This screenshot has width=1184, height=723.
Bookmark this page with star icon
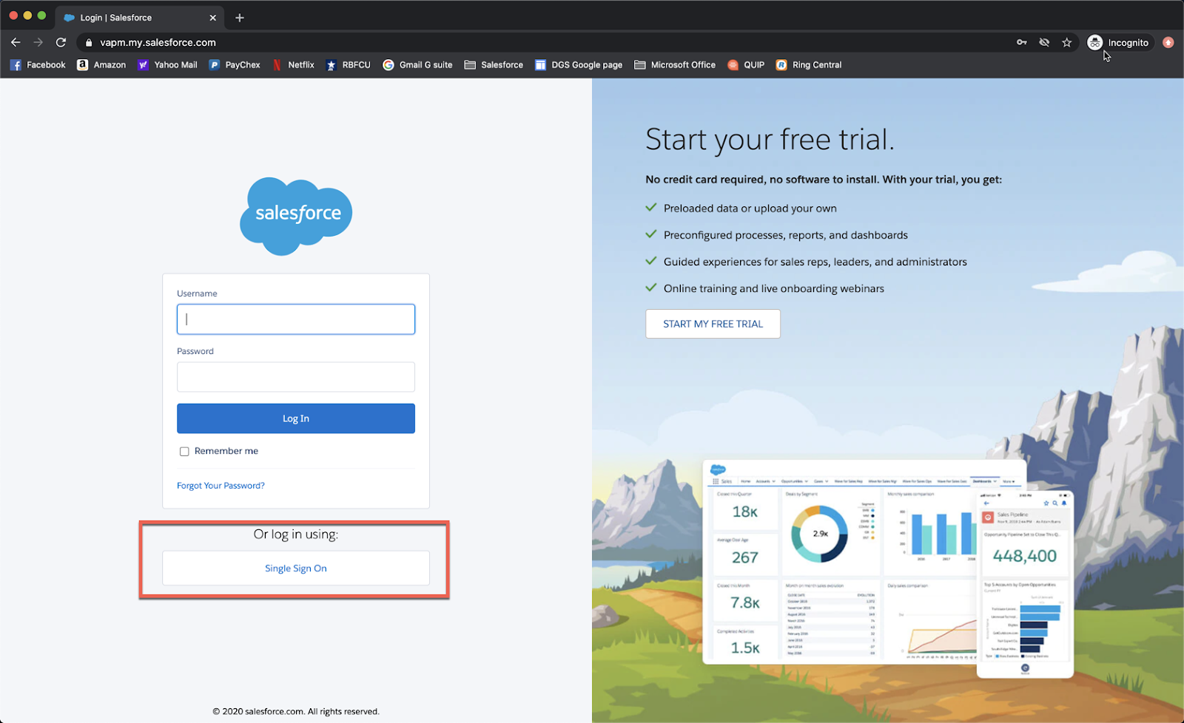[1067, 42]
